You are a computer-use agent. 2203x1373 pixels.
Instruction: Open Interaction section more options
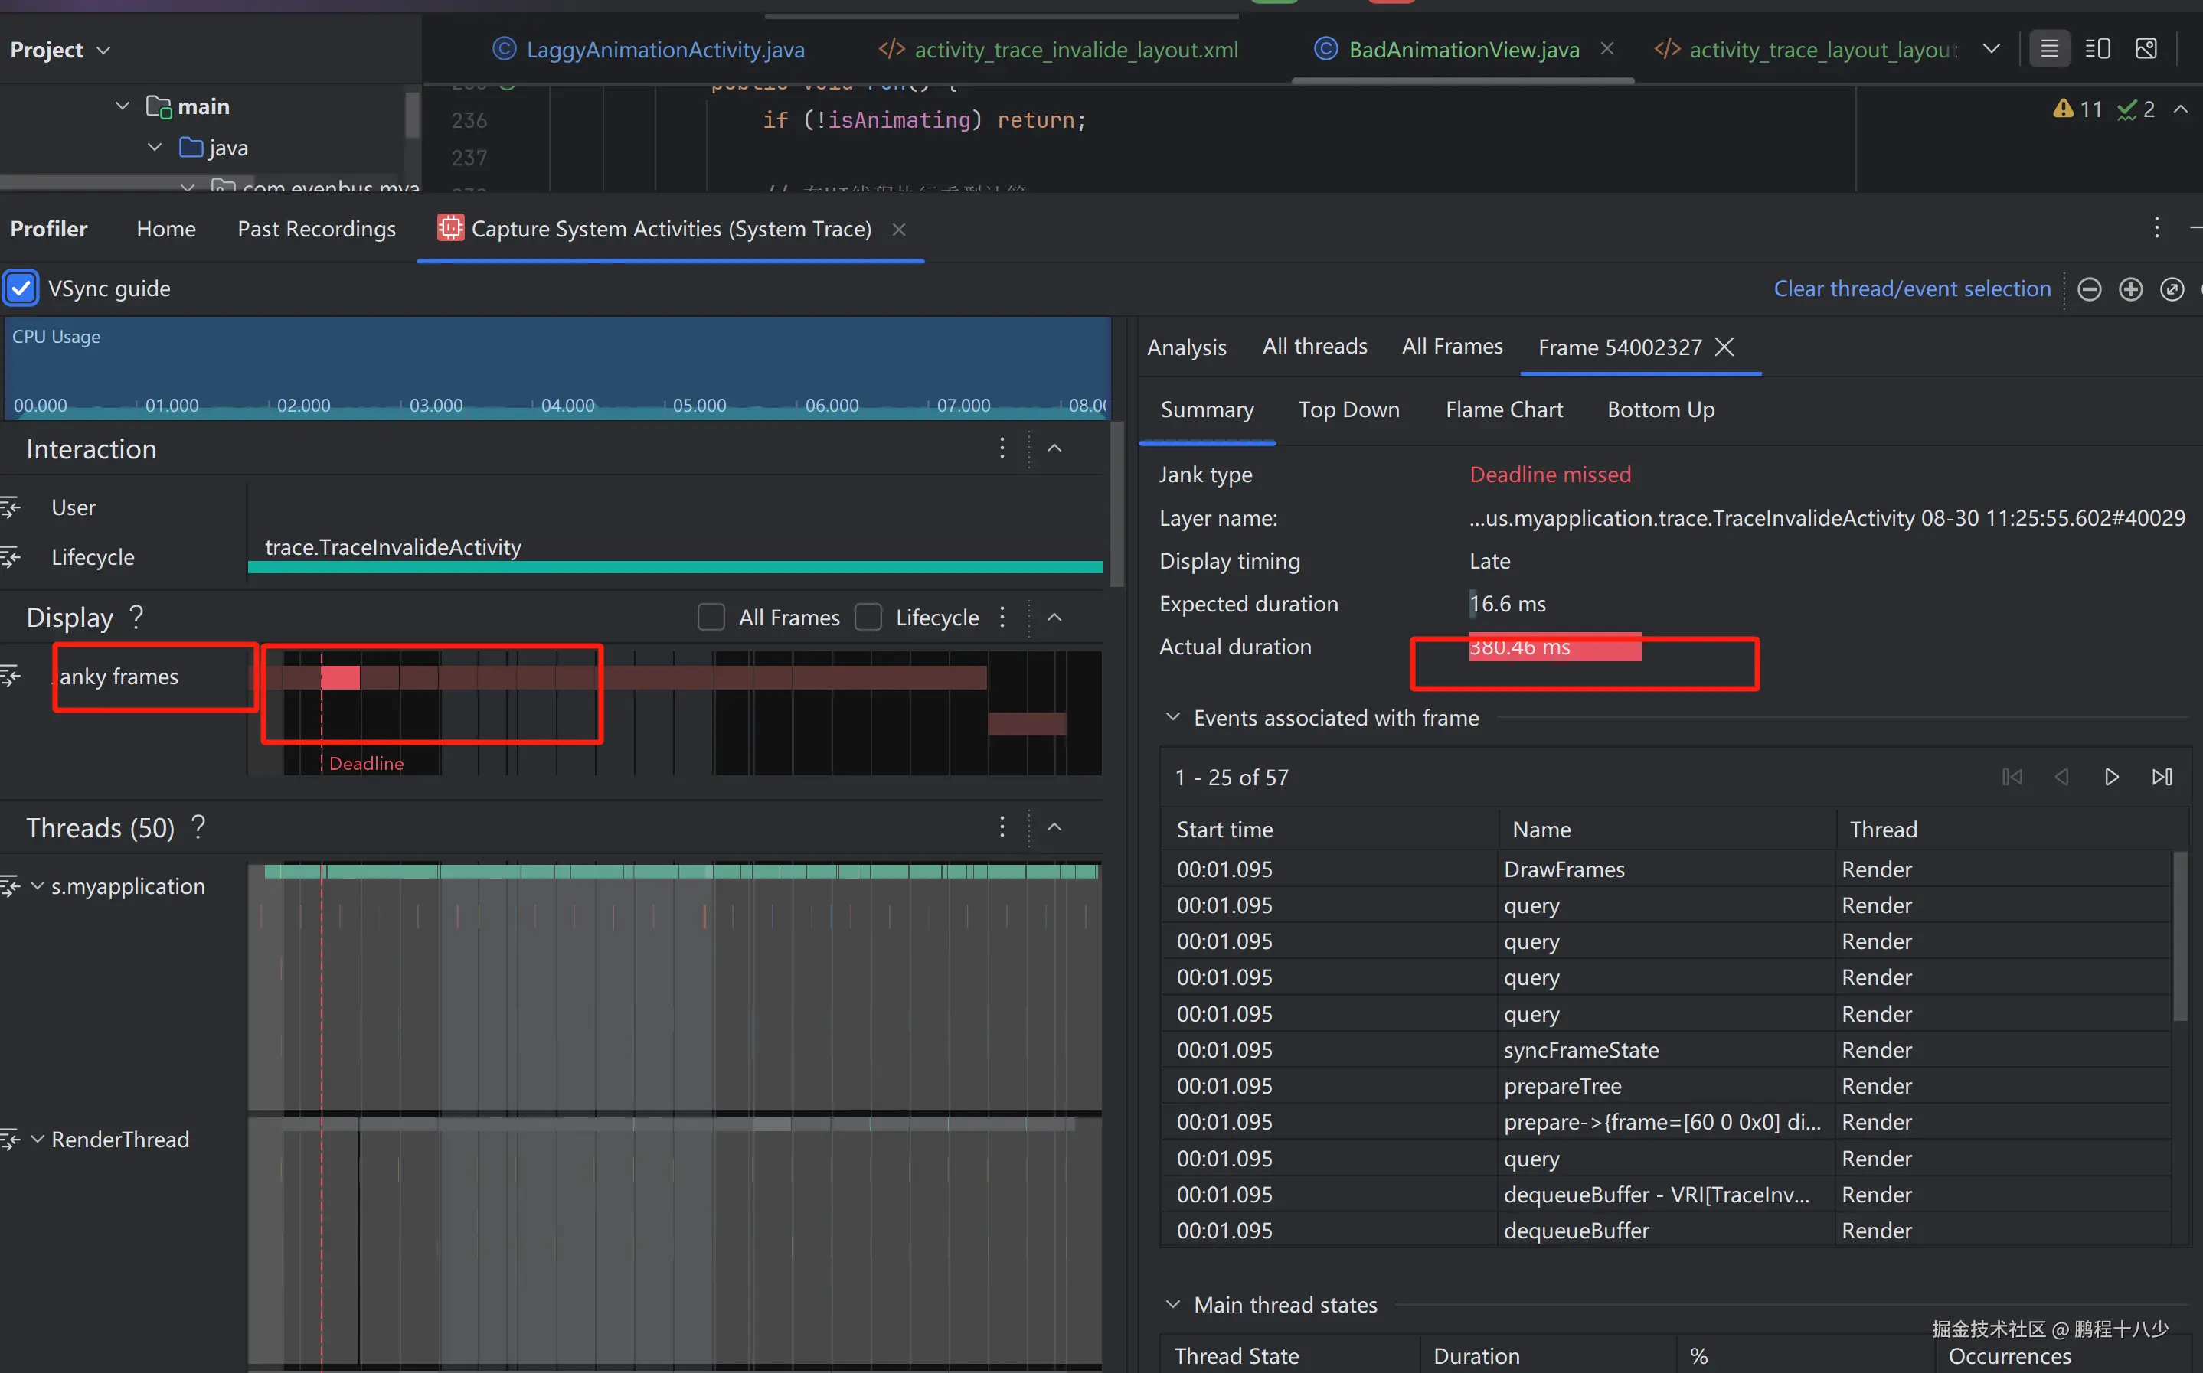pos(1002,448)
